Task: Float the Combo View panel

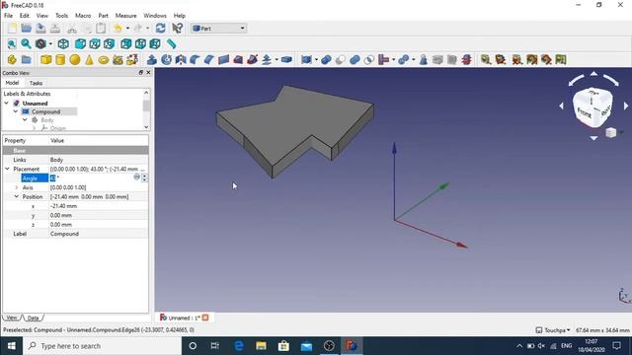Action: coord(140,72)
